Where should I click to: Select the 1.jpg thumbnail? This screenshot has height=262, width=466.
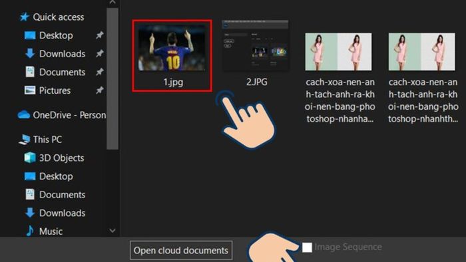(x=172, y=56)
